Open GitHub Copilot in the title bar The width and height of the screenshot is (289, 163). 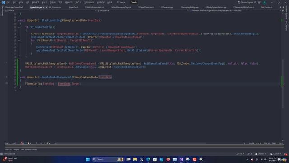point(246,2)
